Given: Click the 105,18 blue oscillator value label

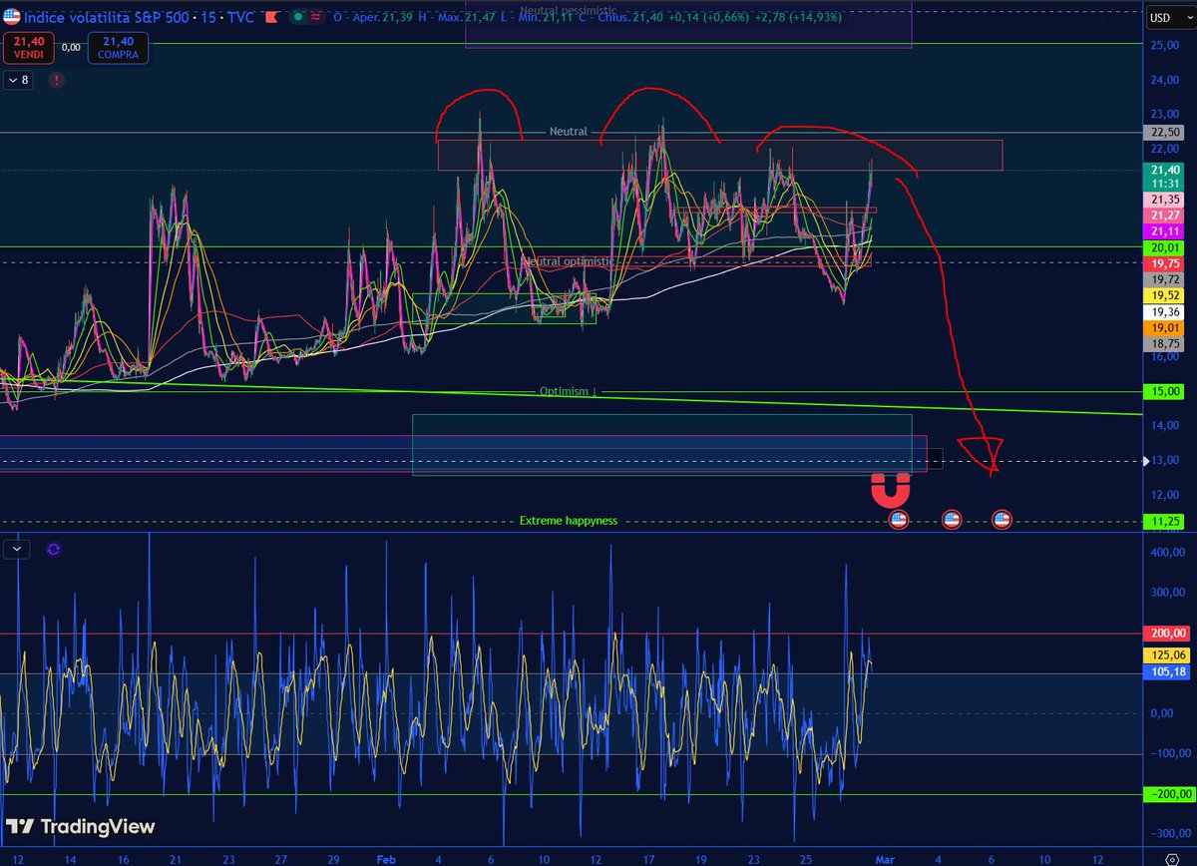Looking at the screenshot, I should click(x=1166, y=672).
